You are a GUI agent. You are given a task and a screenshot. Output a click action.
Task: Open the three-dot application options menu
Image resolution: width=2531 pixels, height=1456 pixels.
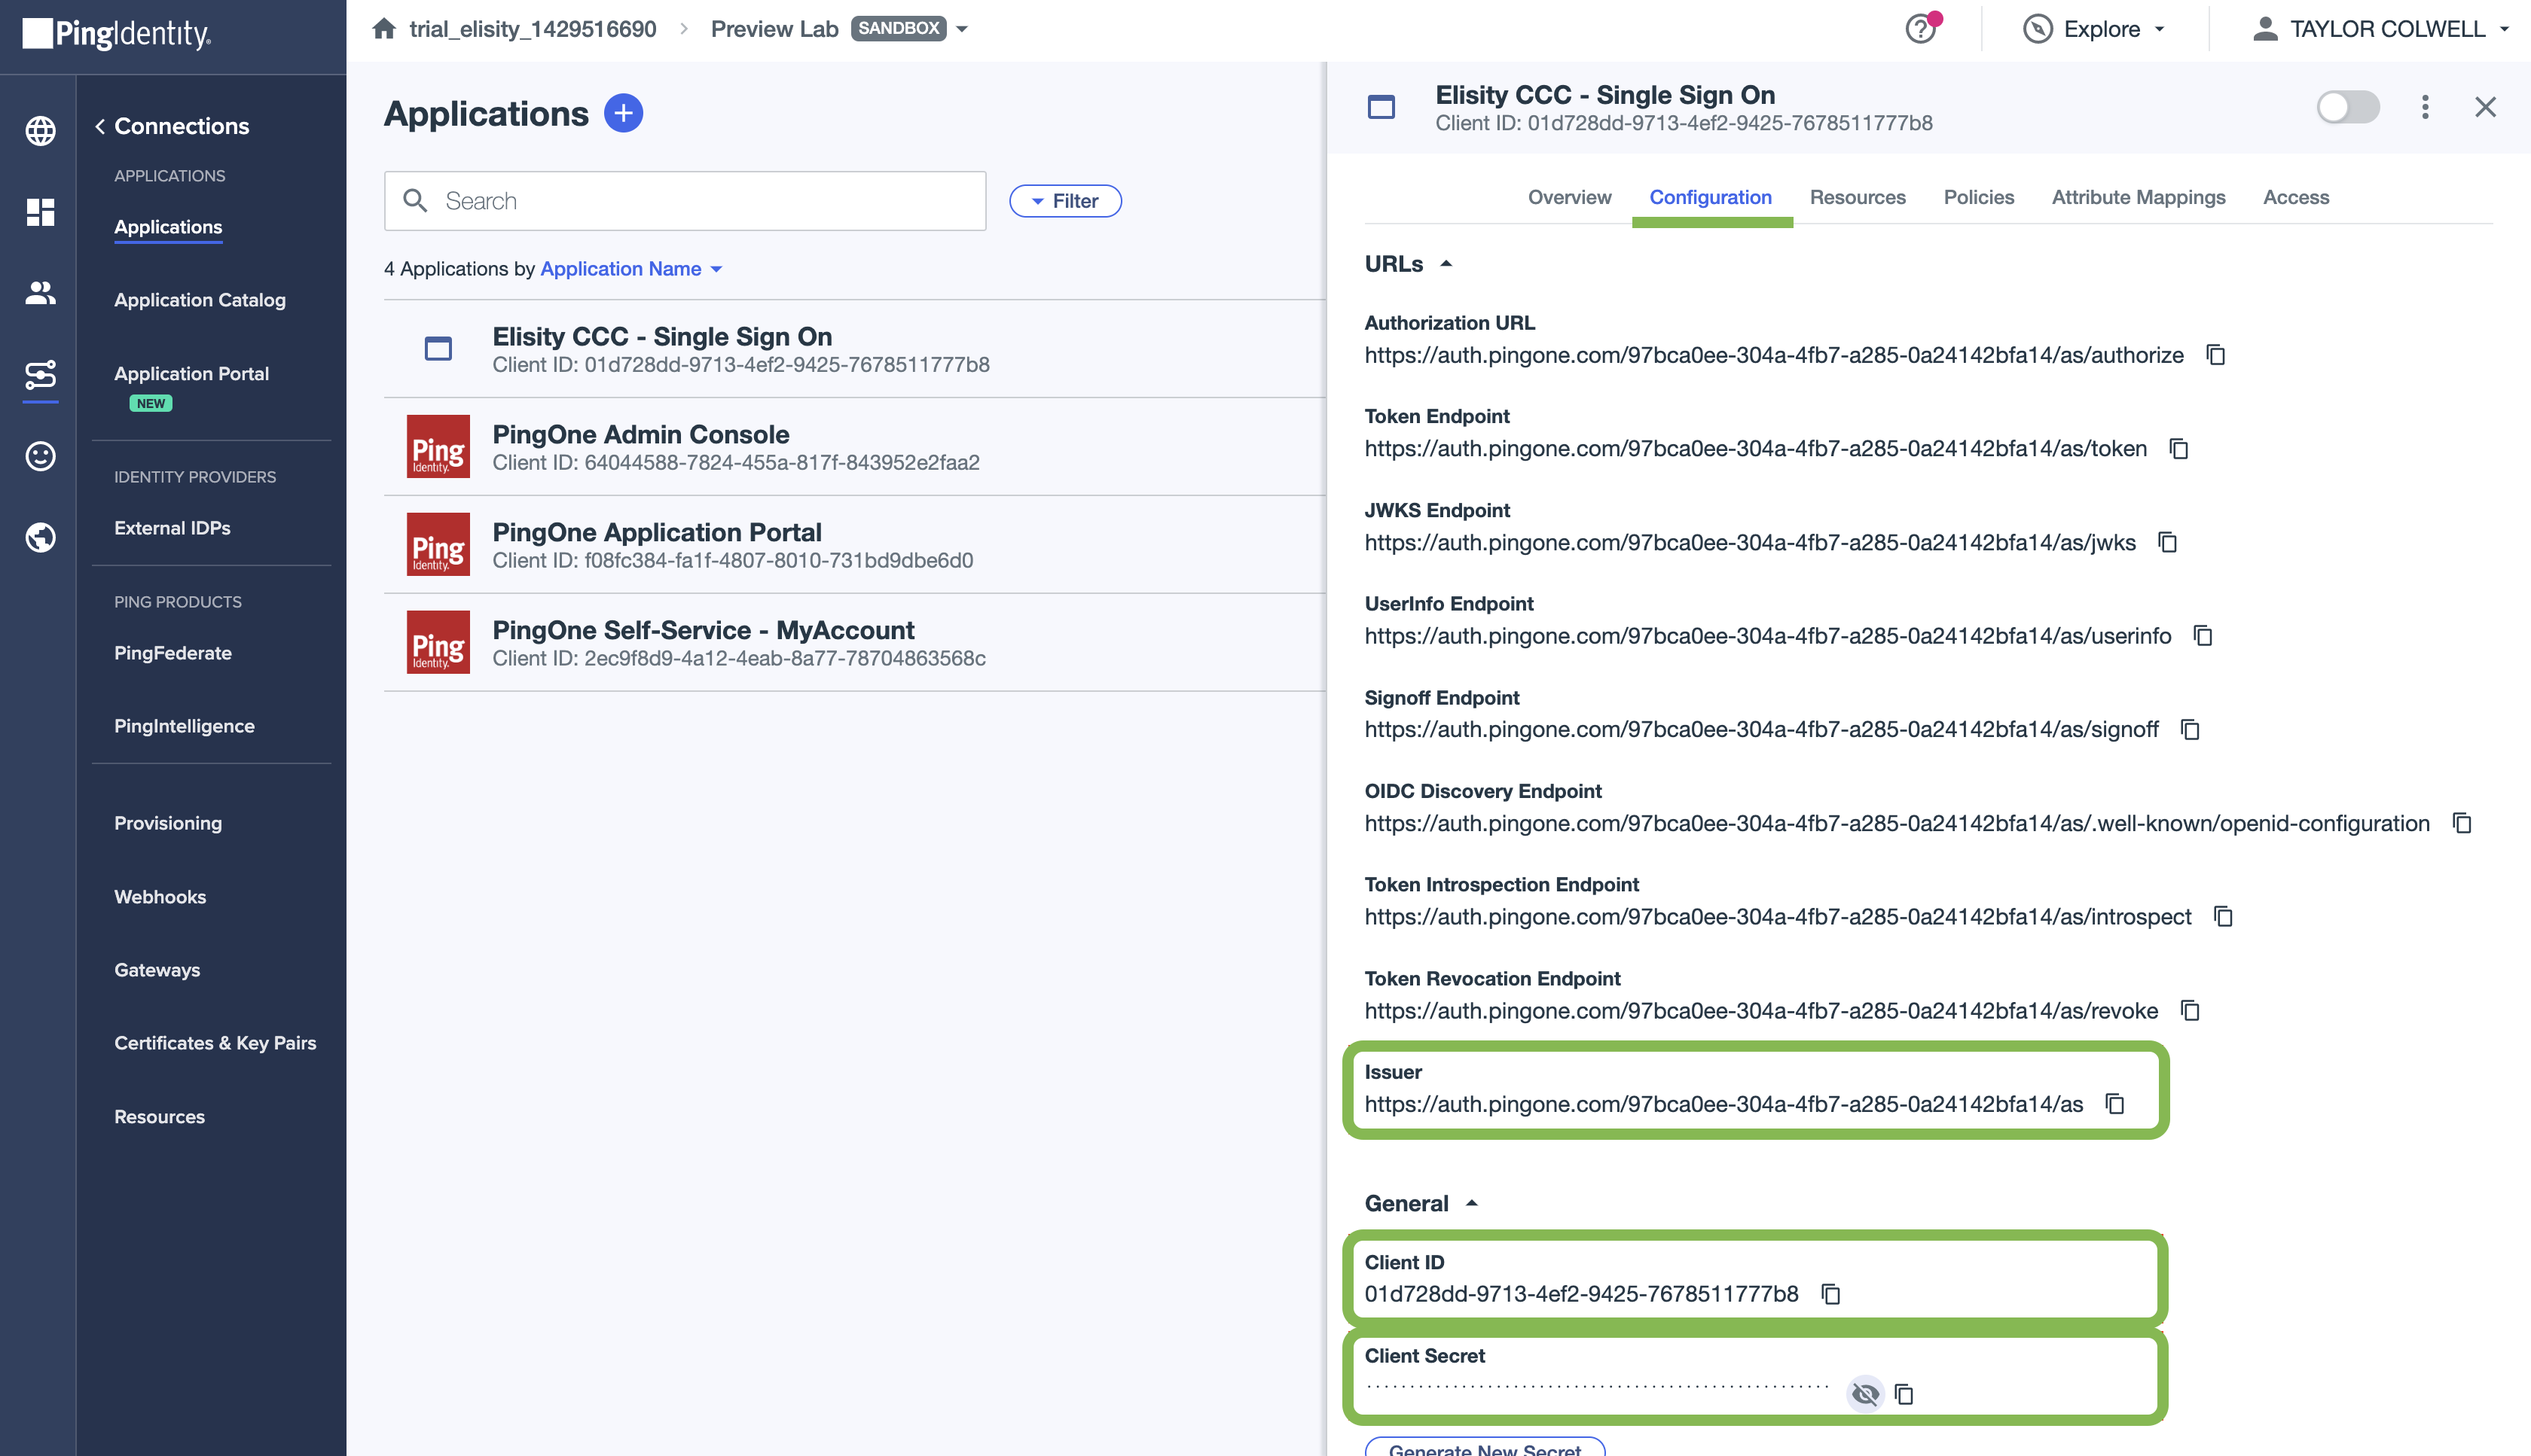pos(2424,107)
